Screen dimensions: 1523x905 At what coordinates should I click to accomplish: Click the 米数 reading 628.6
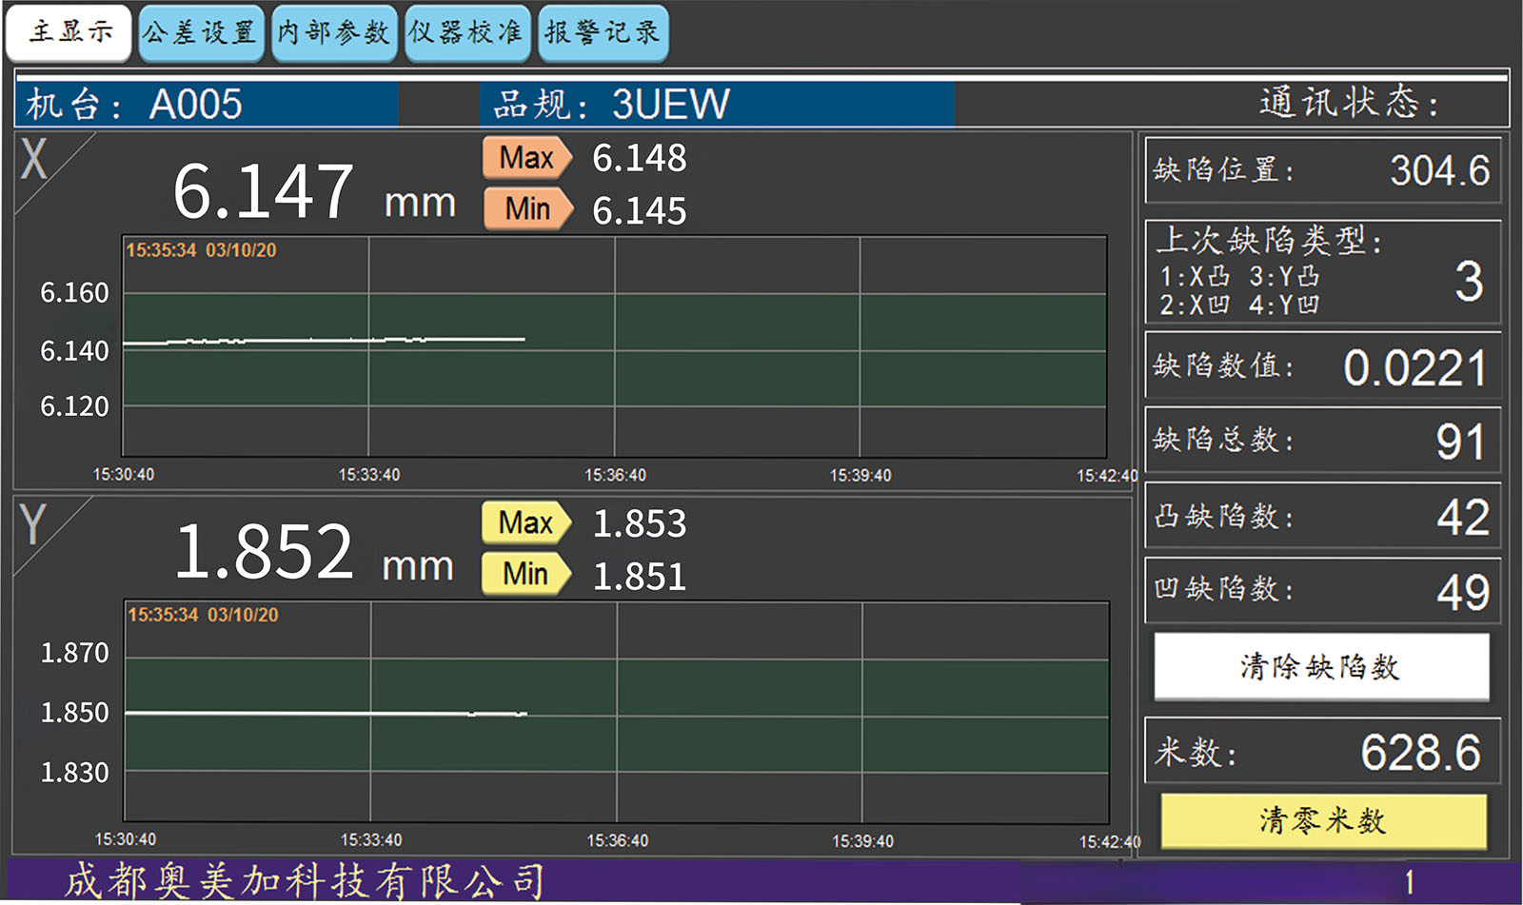click(1419, 753)
